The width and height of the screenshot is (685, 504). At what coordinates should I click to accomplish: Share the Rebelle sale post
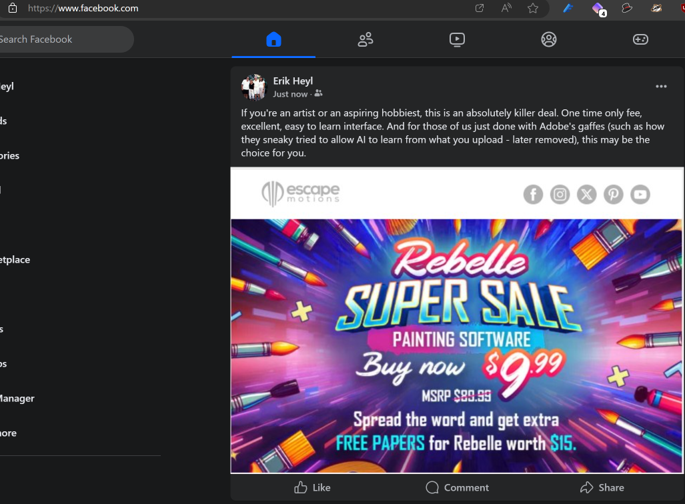602,487
